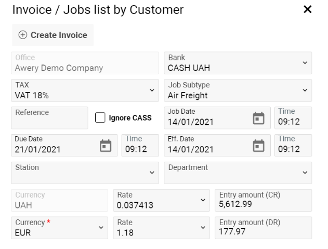The width and height of the screenshot is (328, 249).
Task: Open the Eff. Date calendar picker
Action: pyautogui.click(x=258, y=145)
